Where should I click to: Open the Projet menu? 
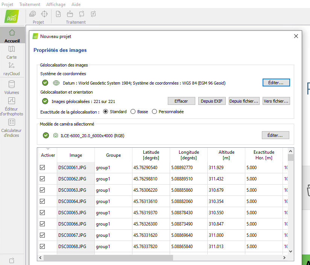click(8, 4)
